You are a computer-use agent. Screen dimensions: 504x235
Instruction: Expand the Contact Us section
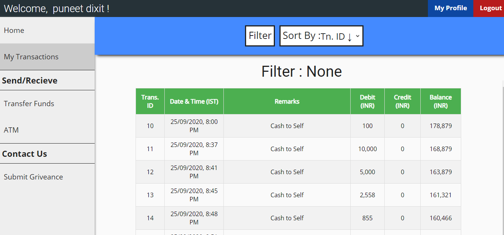click(24, 153)
